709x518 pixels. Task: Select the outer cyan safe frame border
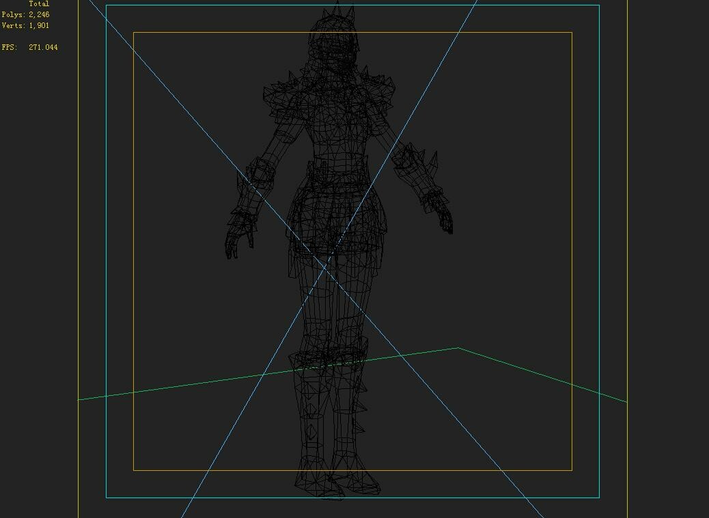tap(108, 273)
